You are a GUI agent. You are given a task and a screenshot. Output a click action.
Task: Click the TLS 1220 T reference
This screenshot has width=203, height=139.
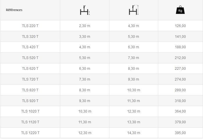point(30,133)
